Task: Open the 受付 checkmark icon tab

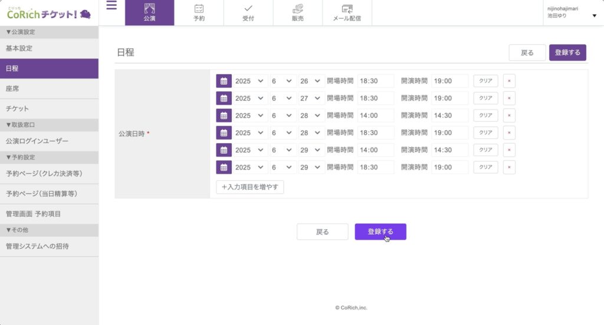Action: [248, 12]
